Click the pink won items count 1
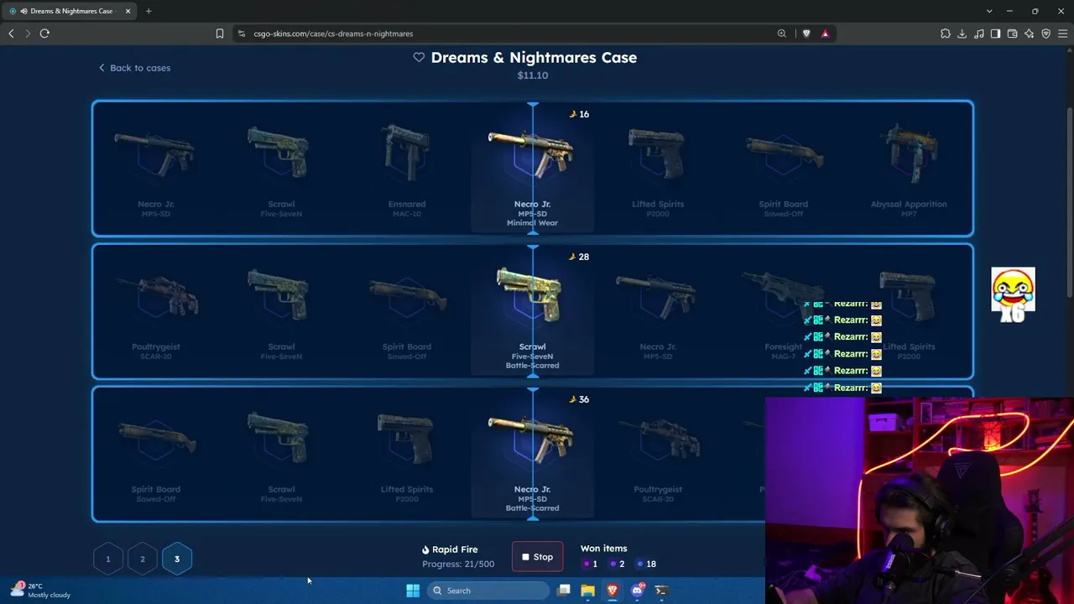The height and width of the screenshot is (604, 1074). pyautogui.click(x=591, y=565)
